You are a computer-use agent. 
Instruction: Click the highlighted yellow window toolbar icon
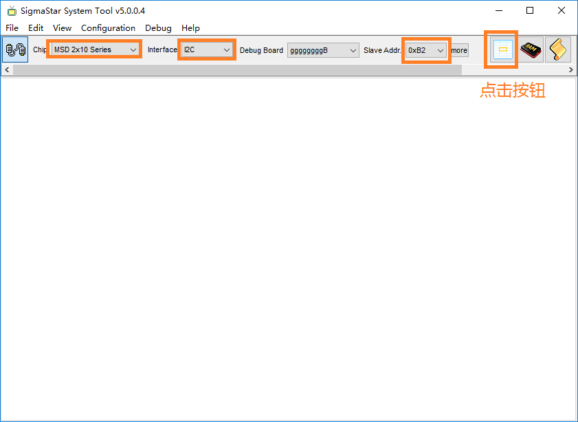click(x=502, y=49)
